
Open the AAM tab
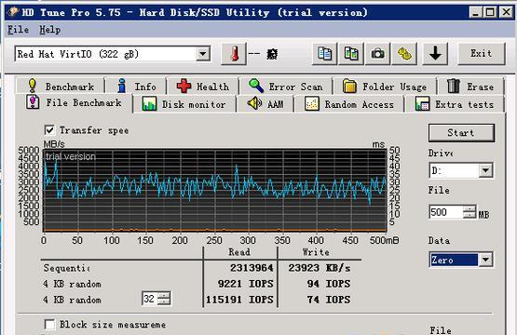pos(265,104)
